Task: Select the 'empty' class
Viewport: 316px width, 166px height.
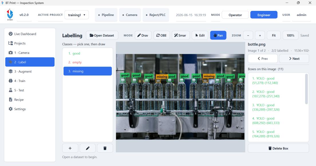Action: click(x=88, y=62)
